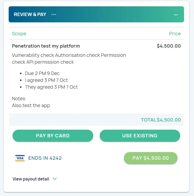Select the Pay by Card option

[x=53, y=136]
